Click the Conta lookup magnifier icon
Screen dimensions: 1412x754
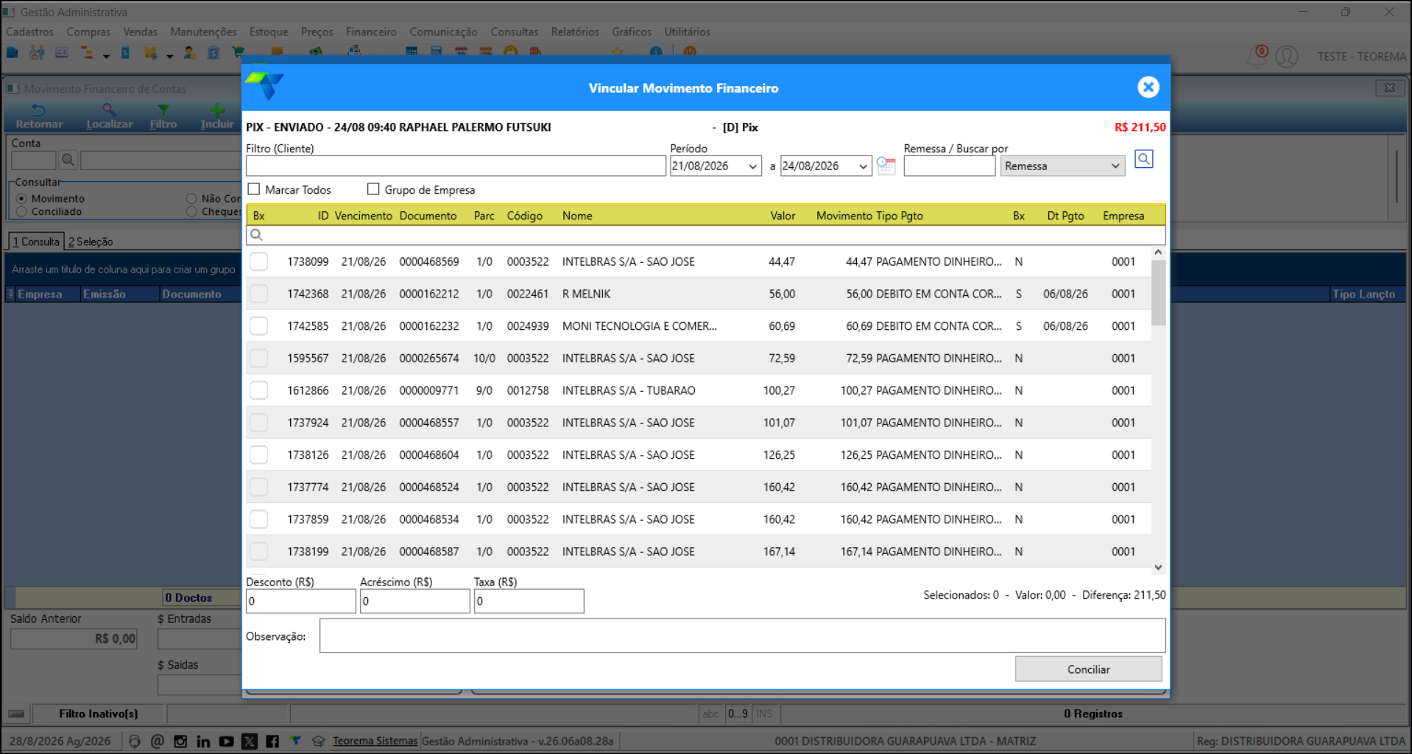tap(68, 160)
